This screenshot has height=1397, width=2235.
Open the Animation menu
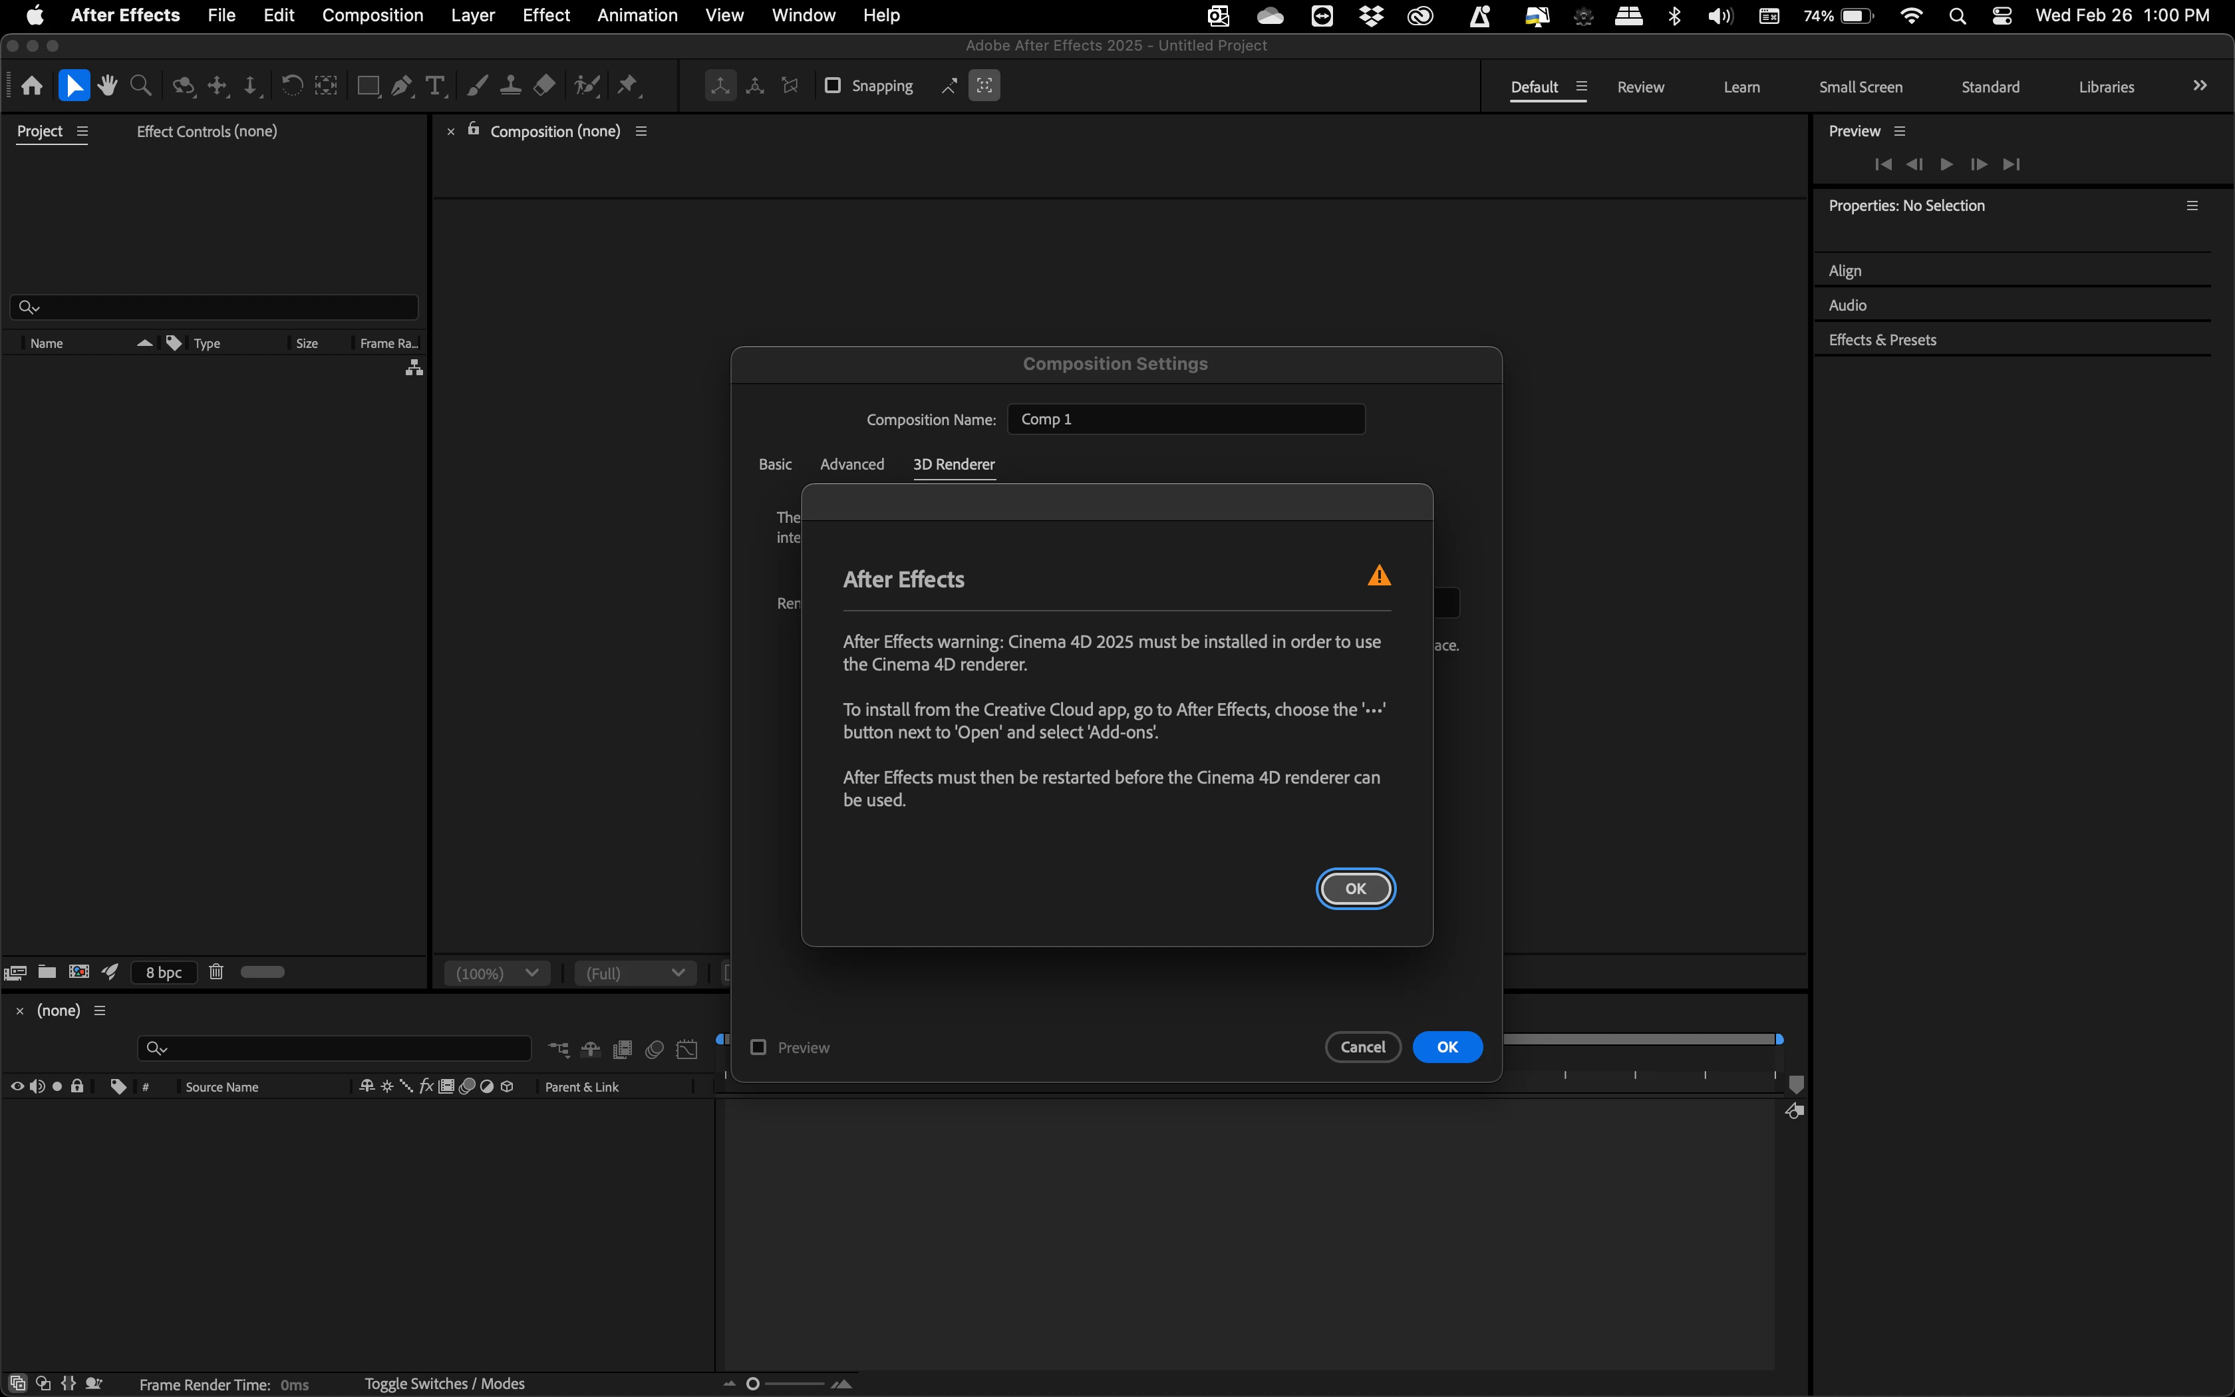637,16
